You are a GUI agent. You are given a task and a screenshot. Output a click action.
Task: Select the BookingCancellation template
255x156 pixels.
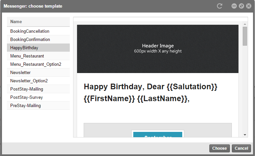pos(30,31)
